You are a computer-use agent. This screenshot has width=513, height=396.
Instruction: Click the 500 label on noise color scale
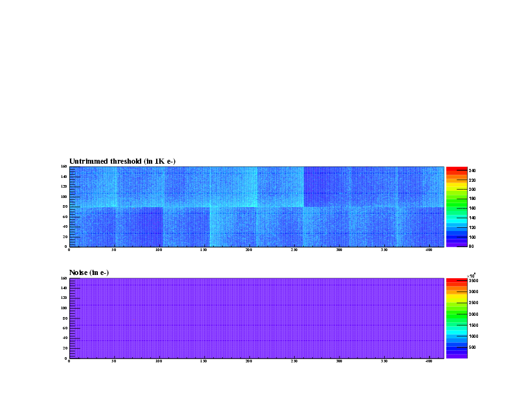click(472, 347)
